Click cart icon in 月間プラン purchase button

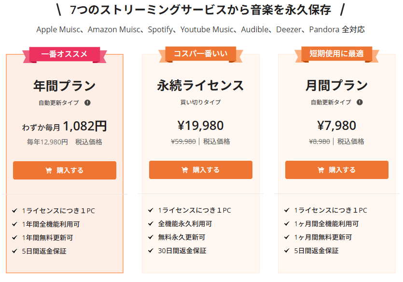tap(321, 170)
